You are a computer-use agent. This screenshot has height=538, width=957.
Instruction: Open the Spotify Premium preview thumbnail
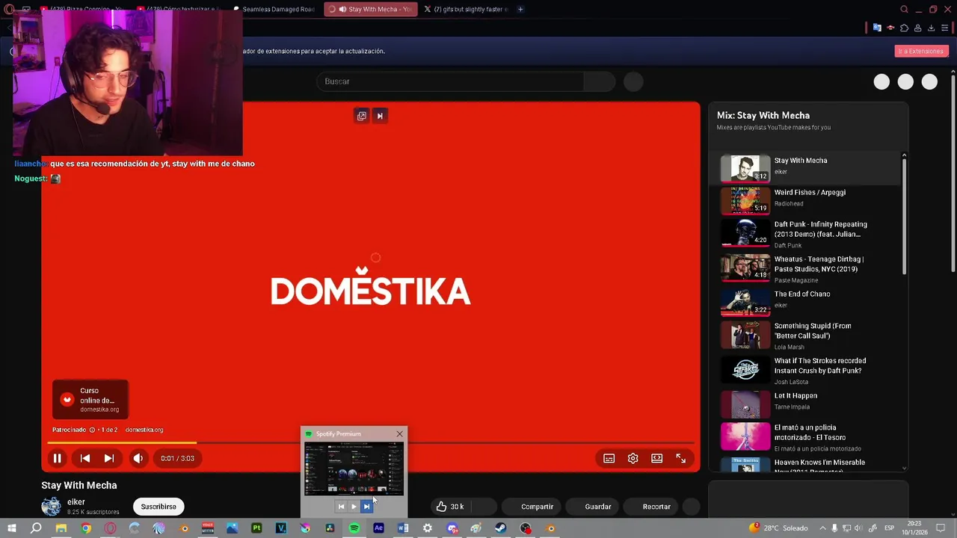[x=354, y=469]
